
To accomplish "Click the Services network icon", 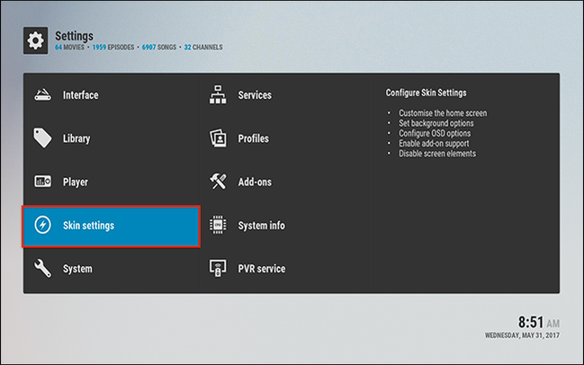I will point(218,94).
